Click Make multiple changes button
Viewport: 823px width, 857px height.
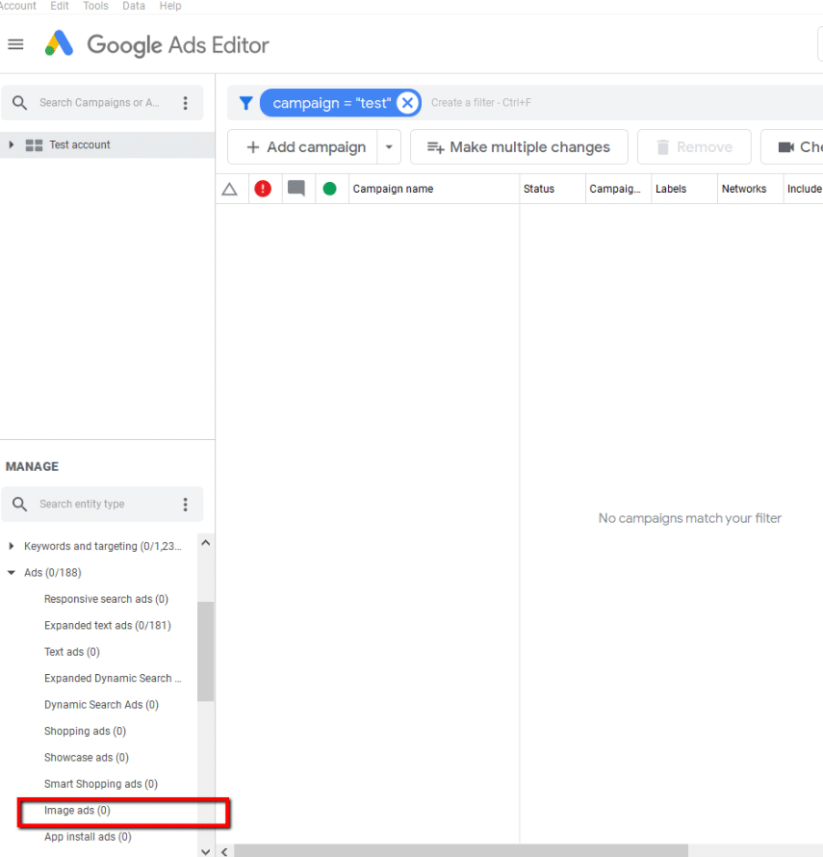(x=519, y=147)
